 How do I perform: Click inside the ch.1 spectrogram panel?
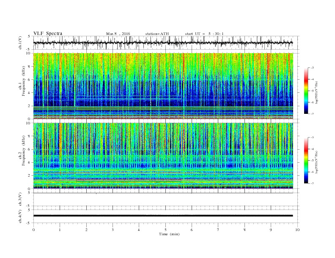[163, 86]
